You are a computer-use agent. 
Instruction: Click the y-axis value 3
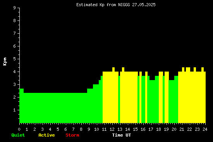pyautogui.click(x=15, y=84)
